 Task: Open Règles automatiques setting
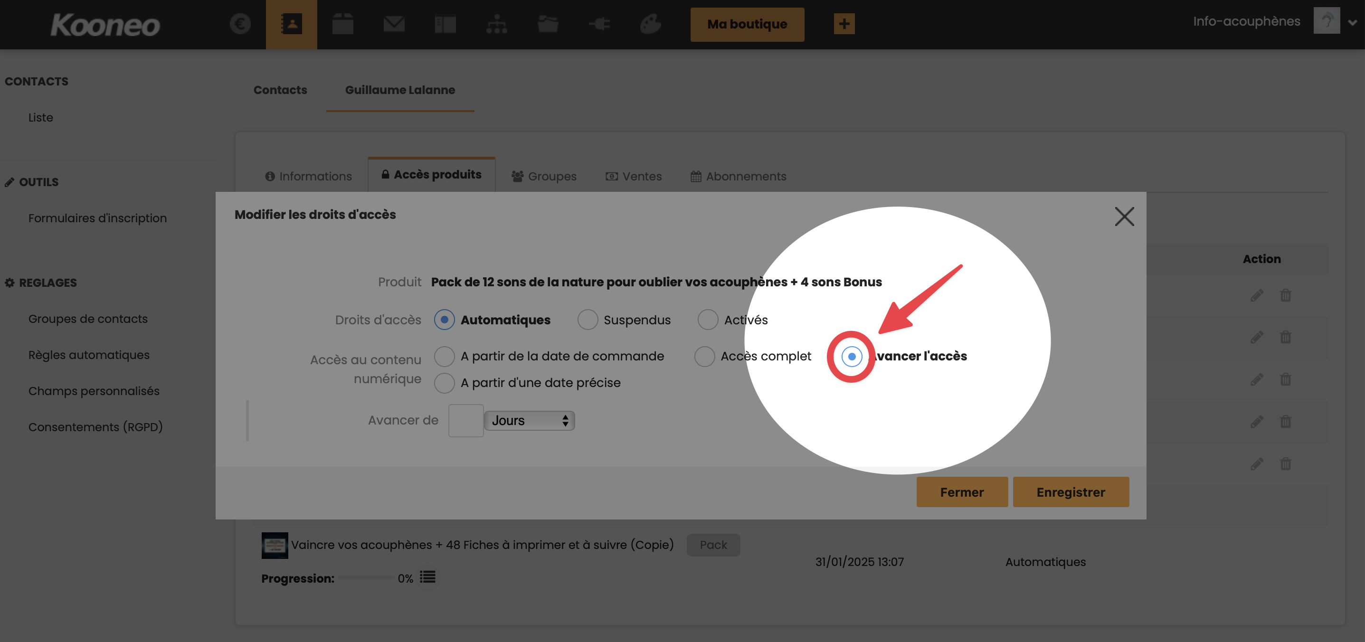(89, 355)
